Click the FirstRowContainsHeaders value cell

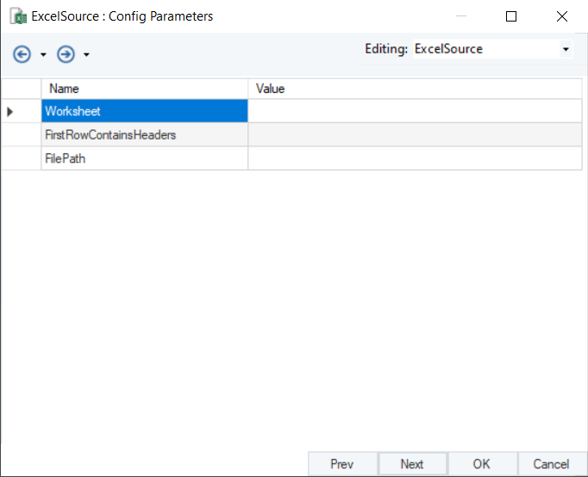(414, 135)
